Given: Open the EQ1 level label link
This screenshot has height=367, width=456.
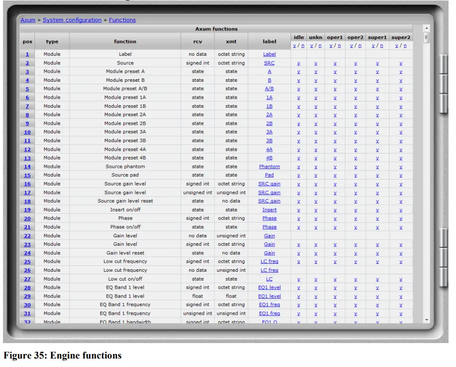Looking at the screenshot, I should (x=269, y=287).
